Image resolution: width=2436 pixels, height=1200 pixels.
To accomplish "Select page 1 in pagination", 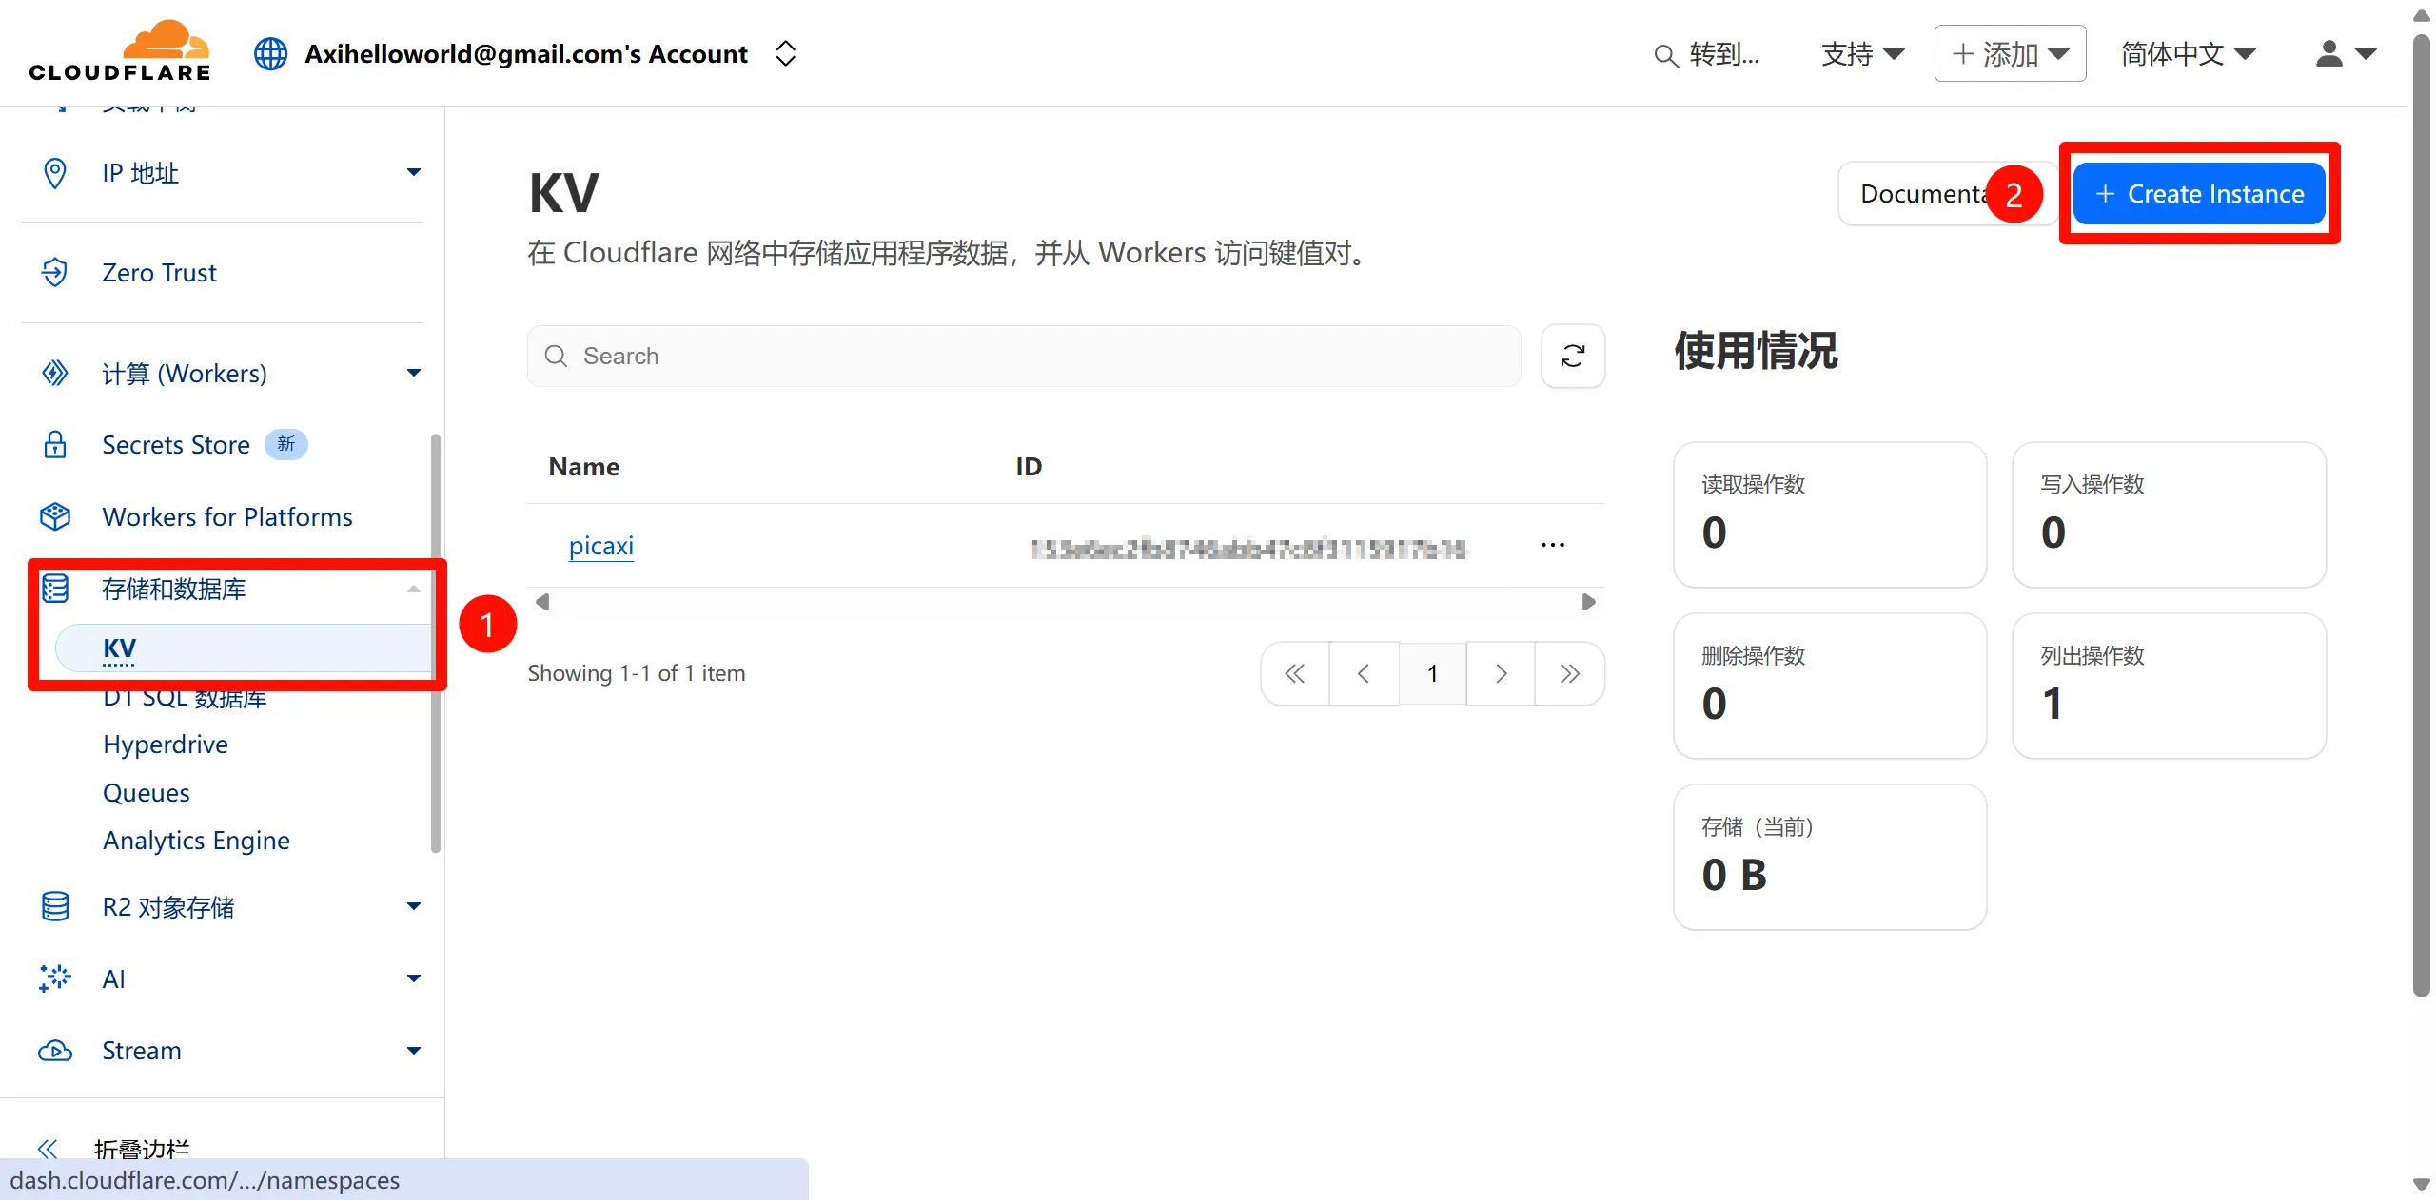I will [1432, 673].
